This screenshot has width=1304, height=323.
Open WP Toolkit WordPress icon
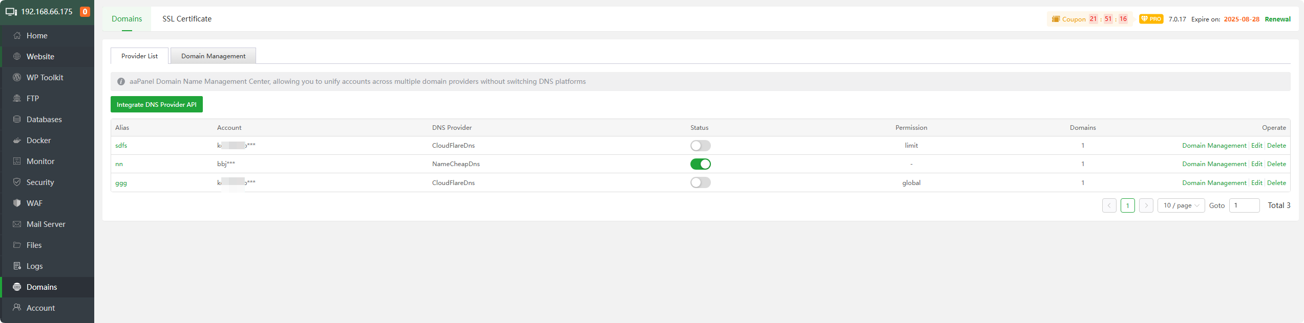[17, 78]
